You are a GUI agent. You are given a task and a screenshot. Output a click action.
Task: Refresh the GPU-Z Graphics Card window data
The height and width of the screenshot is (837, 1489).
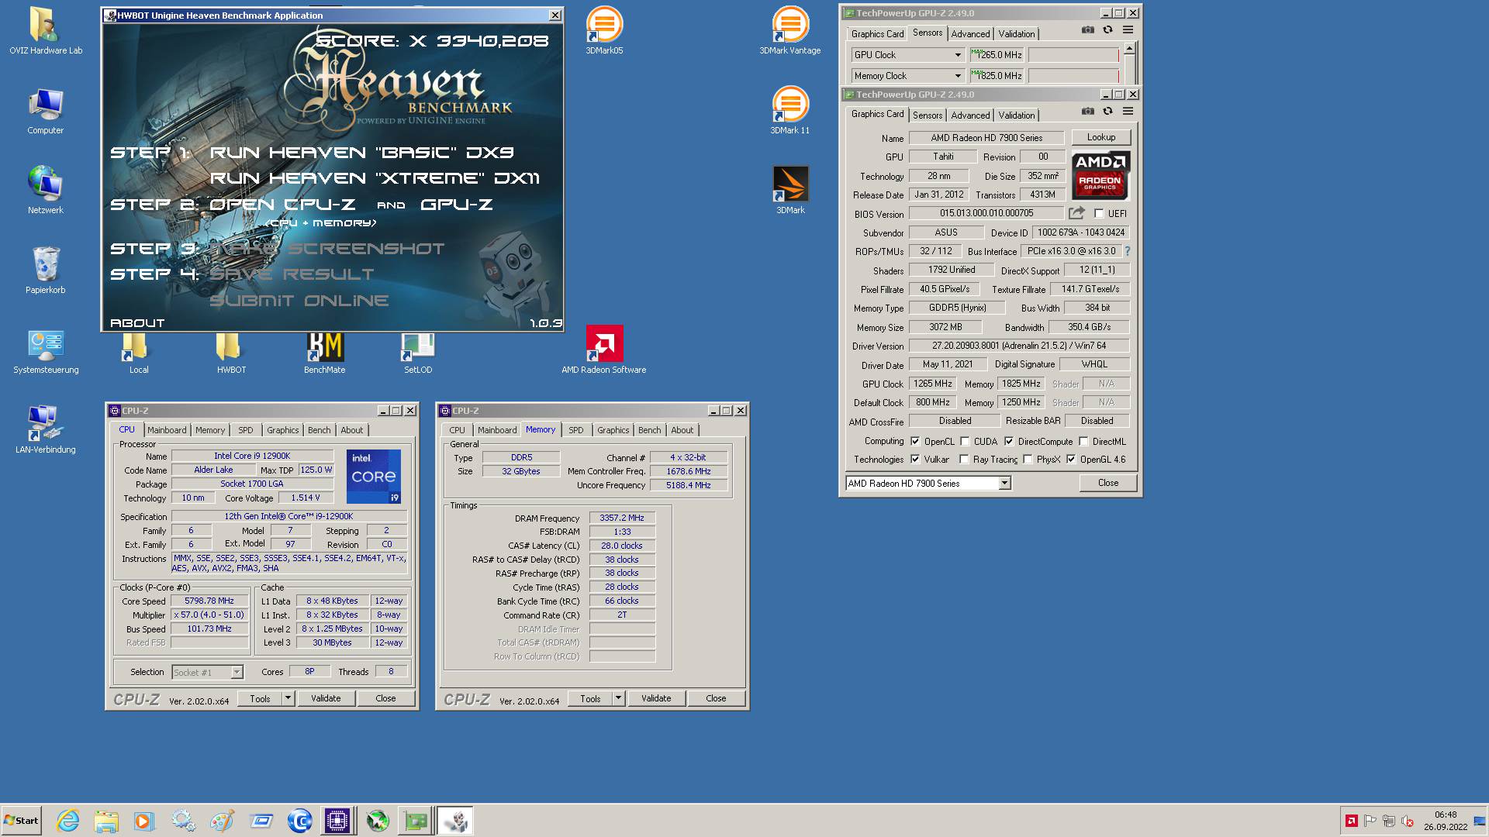point(1107,112)
